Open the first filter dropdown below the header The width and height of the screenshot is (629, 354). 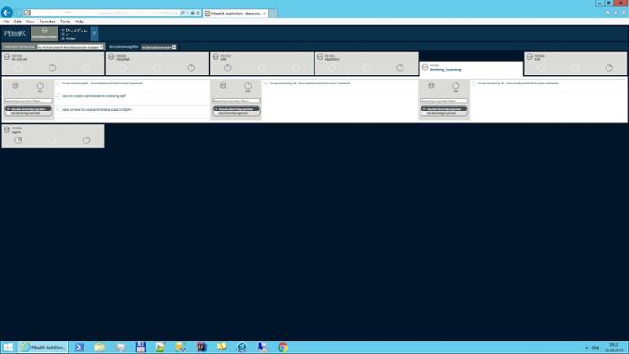[70, 47]
